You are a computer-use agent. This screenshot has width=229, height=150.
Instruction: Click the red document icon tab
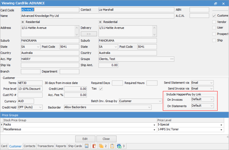[94, 146]
